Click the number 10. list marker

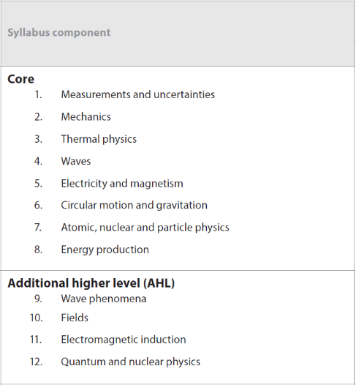point(37,318)
